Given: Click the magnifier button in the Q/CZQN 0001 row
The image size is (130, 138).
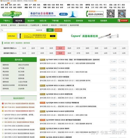Looking at the screenshot, I should point(113,105).
